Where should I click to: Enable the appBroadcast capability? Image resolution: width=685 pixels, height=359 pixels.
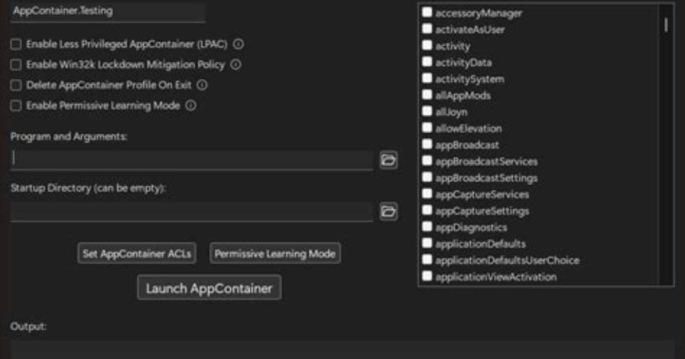(427, 144)
